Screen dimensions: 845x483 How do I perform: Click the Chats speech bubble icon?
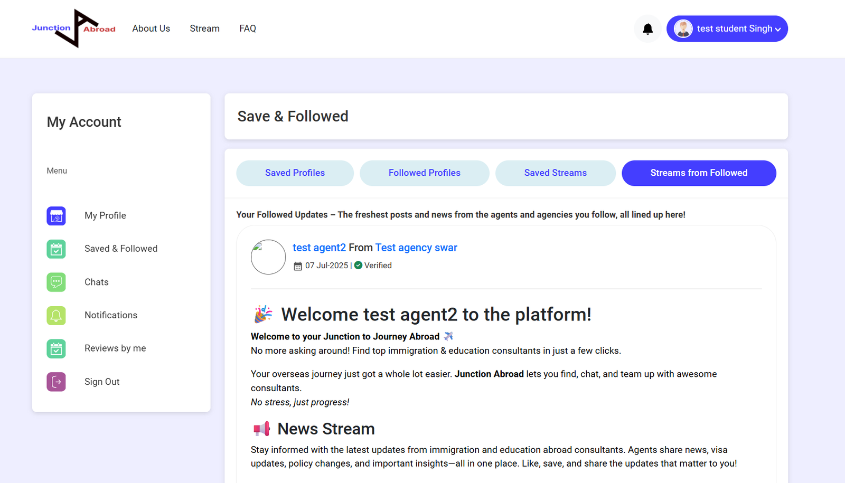pyautogui.click(x=56, y=282)
